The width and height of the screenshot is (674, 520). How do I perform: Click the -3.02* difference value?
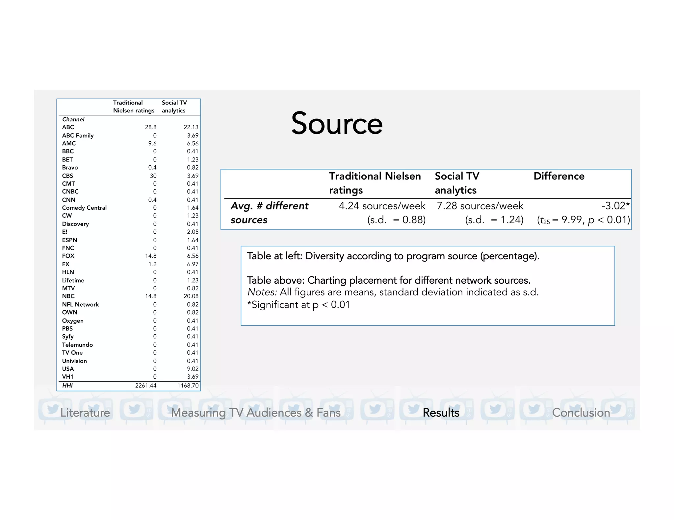point(616,206)
